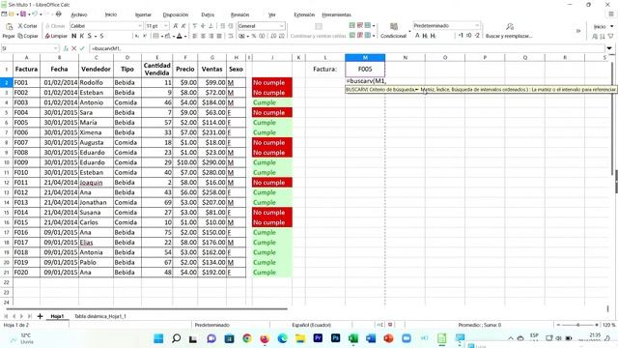Open the Condicional formatting button
This screenshot has height=348, width=618.
(x=393, y=30)
